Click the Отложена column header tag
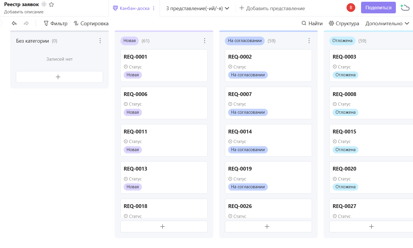Image resolution: width=413 pixels, height=248 pixels. [342, 41]
